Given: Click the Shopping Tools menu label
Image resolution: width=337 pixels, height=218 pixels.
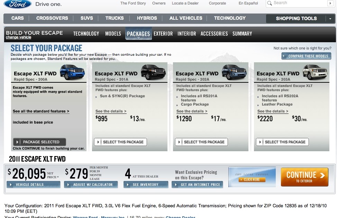Looking at the screenshot, I should [x=296, y=18].
